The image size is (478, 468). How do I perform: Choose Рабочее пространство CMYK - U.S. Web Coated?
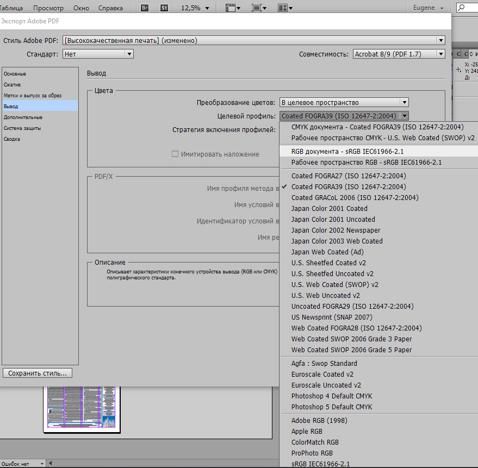click(378, 138)
